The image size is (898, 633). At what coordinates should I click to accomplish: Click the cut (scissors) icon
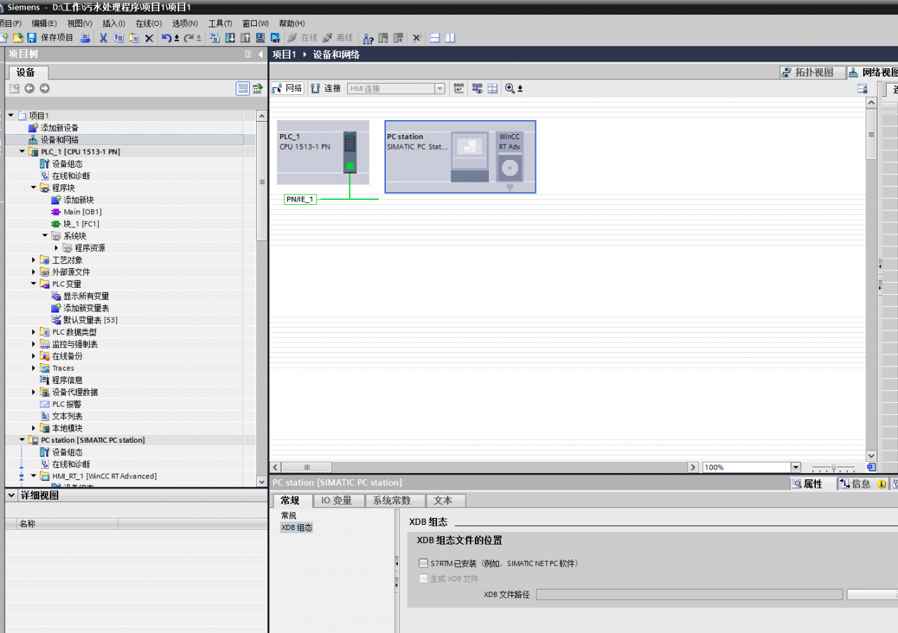[x=103, y=38]
